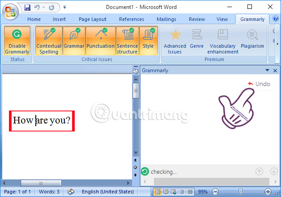Toggle Punctuation checks
Screen dimensions: 281x197
(100, 41)
